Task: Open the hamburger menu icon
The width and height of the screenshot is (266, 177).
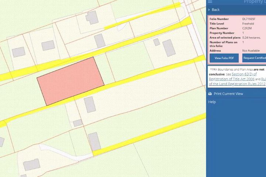Action: tap(210, 1)
